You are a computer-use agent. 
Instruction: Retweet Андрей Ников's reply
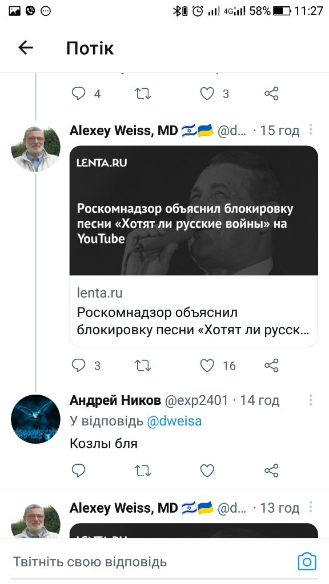tap(142, 471)
